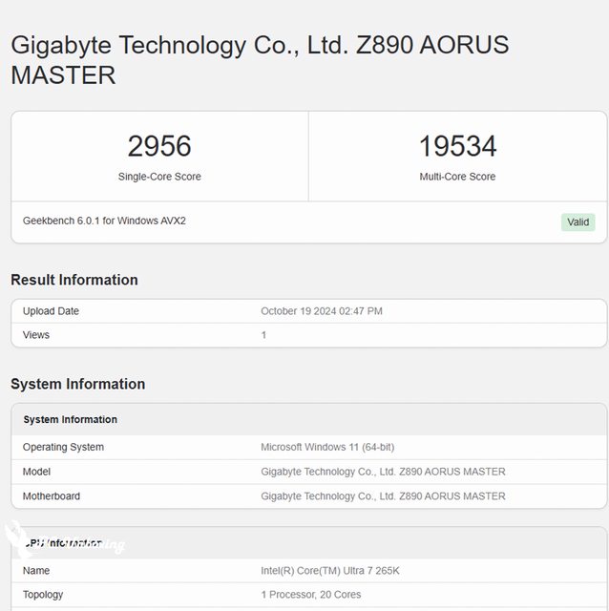Screen dimensions: 609x611
Task: Select the multi-core score value 19534
Action: point(457,146)
